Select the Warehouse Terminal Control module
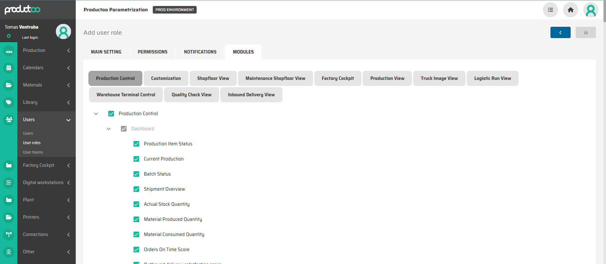606x264 pixels. tap(126, 95)
